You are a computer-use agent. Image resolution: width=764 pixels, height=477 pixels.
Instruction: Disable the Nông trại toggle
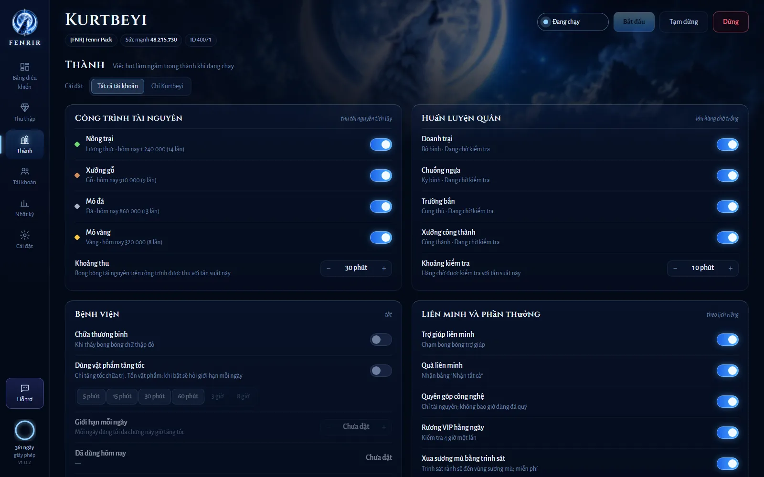coord(381,145)
